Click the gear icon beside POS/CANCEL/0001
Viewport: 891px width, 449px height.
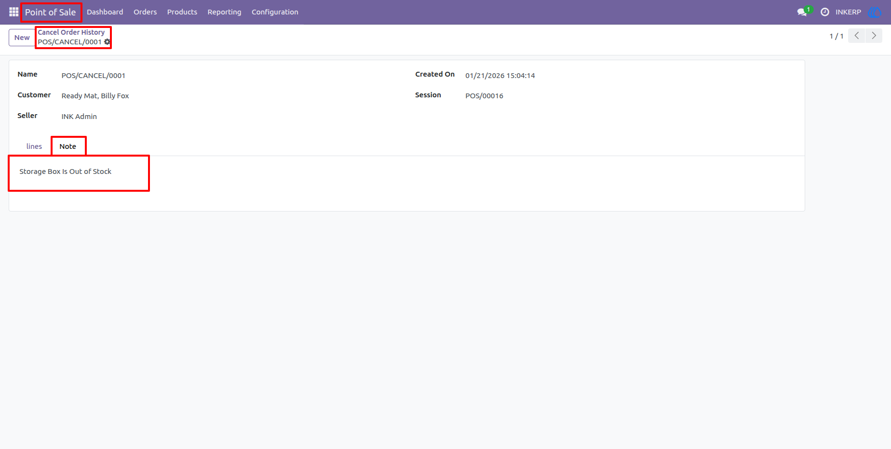(107, 42)
